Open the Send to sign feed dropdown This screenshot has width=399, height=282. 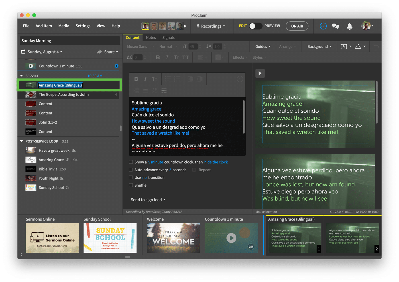[148, 200]
